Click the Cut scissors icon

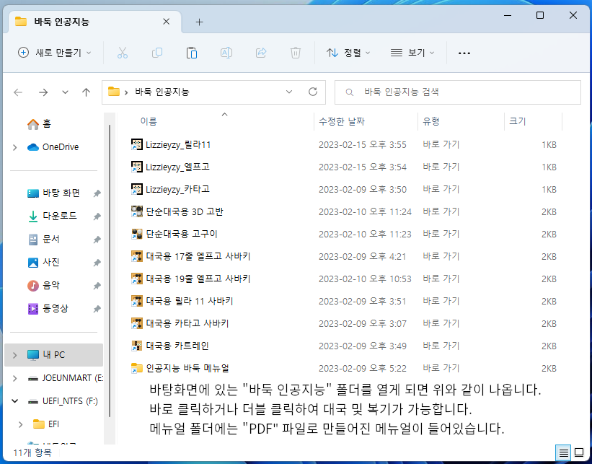point(123,53)
